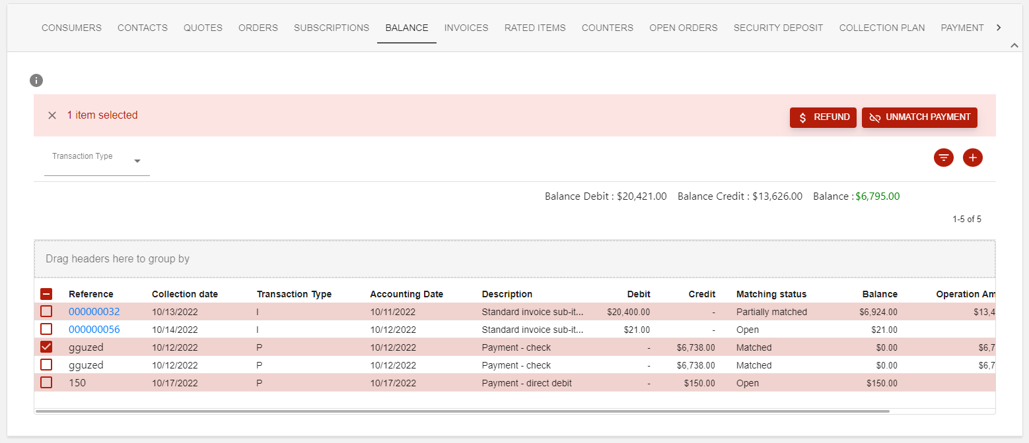This screenshot has height=443, width=1029.
Task: Open the Subscriptions tab
Action: (332, 28)
